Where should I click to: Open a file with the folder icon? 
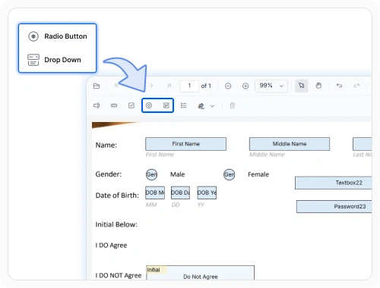click(x=97, y=86)
